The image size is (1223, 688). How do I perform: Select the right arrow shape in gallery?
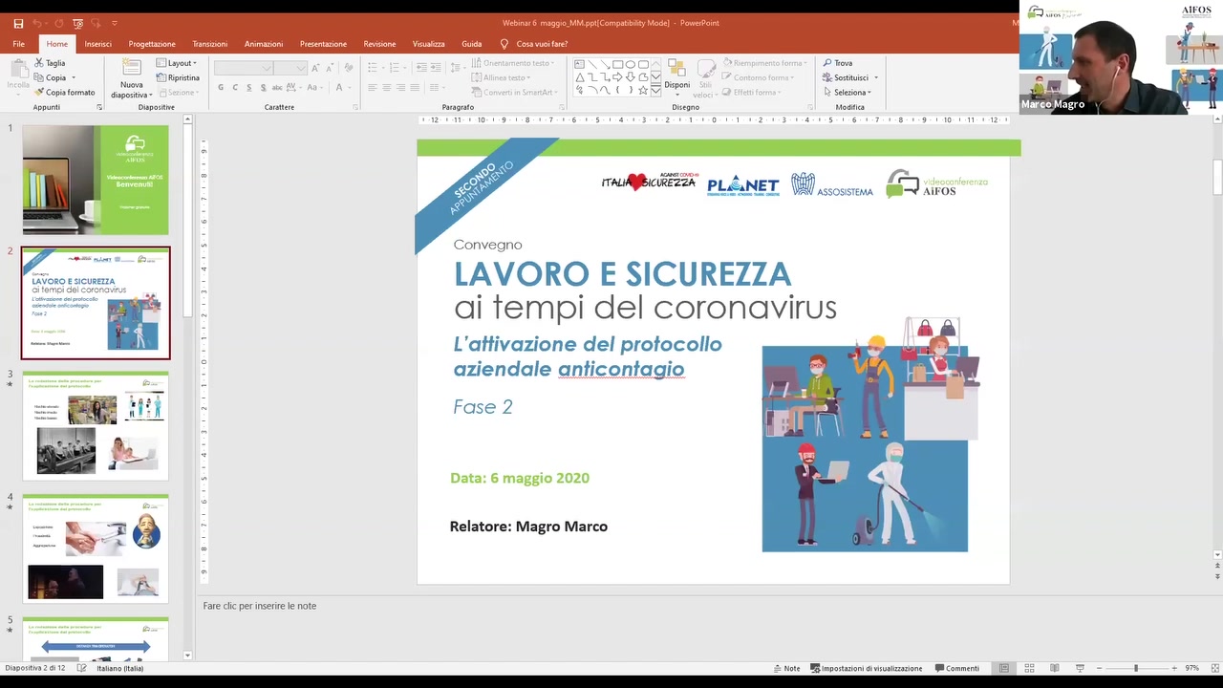[x=617, y=77]
